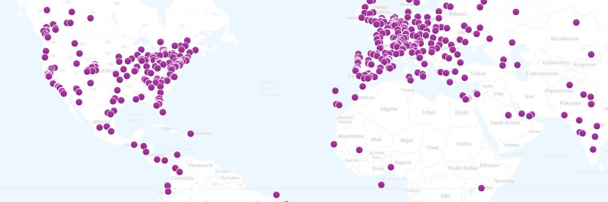Select the marker above the Guinea label

pos(359,150)
